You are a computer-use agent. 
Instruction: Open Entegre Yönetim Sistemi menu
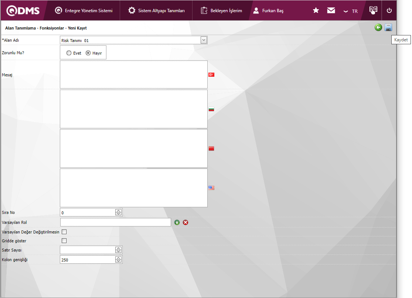pyautogui.click(x=84, y=11)
